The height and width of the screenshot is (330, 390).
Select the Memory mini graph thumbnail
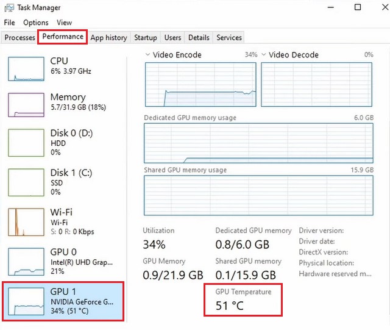[26, 105]
